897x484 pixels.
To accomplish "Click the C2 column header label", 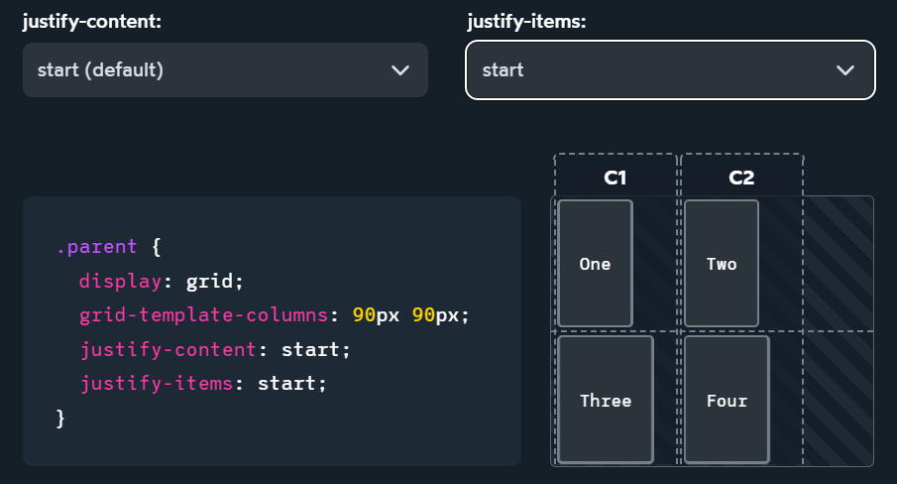I will tap(741, 179).
